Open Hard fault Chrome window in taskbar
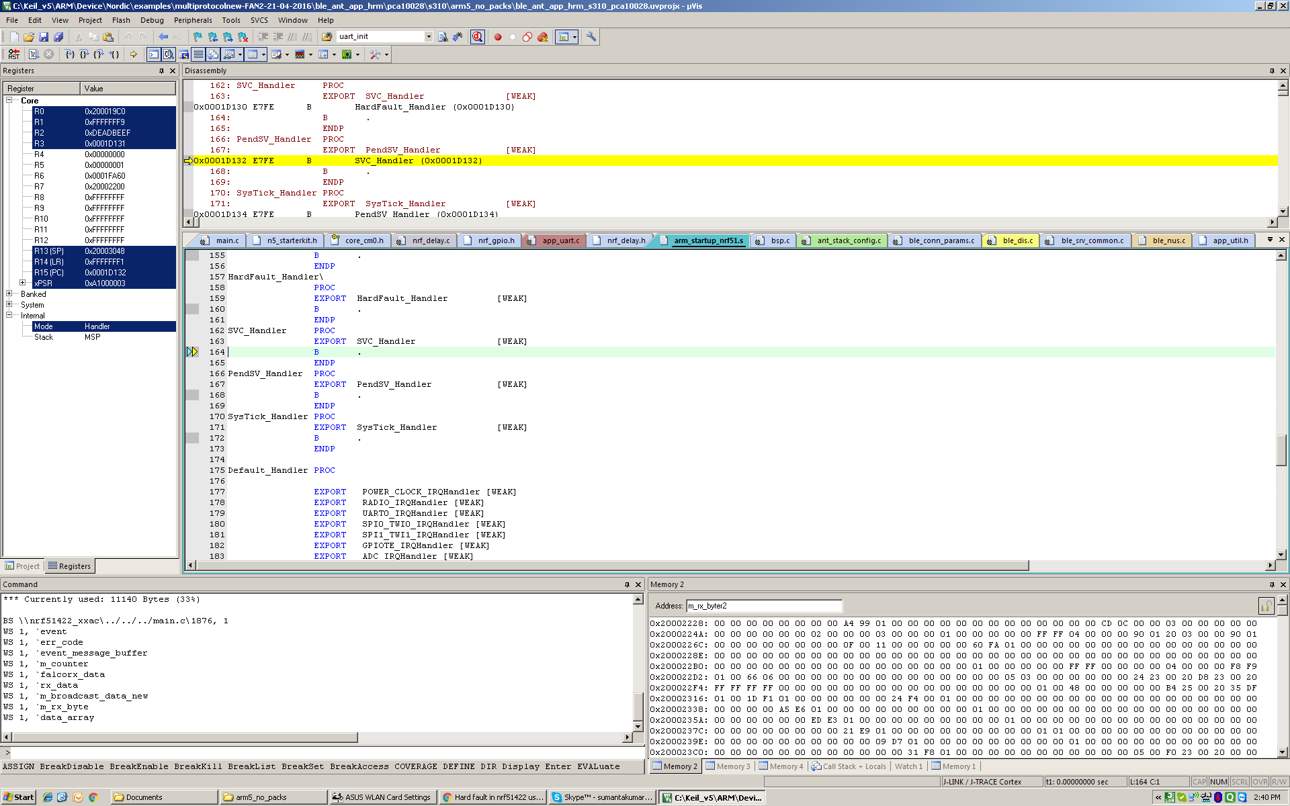Image resolution: width=1290 pixels, height=806 pixels. tap(492, 797)
